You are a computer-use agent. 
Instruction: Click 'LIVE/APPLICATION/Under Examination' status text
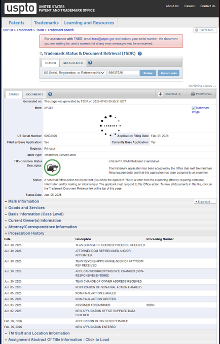134,161
